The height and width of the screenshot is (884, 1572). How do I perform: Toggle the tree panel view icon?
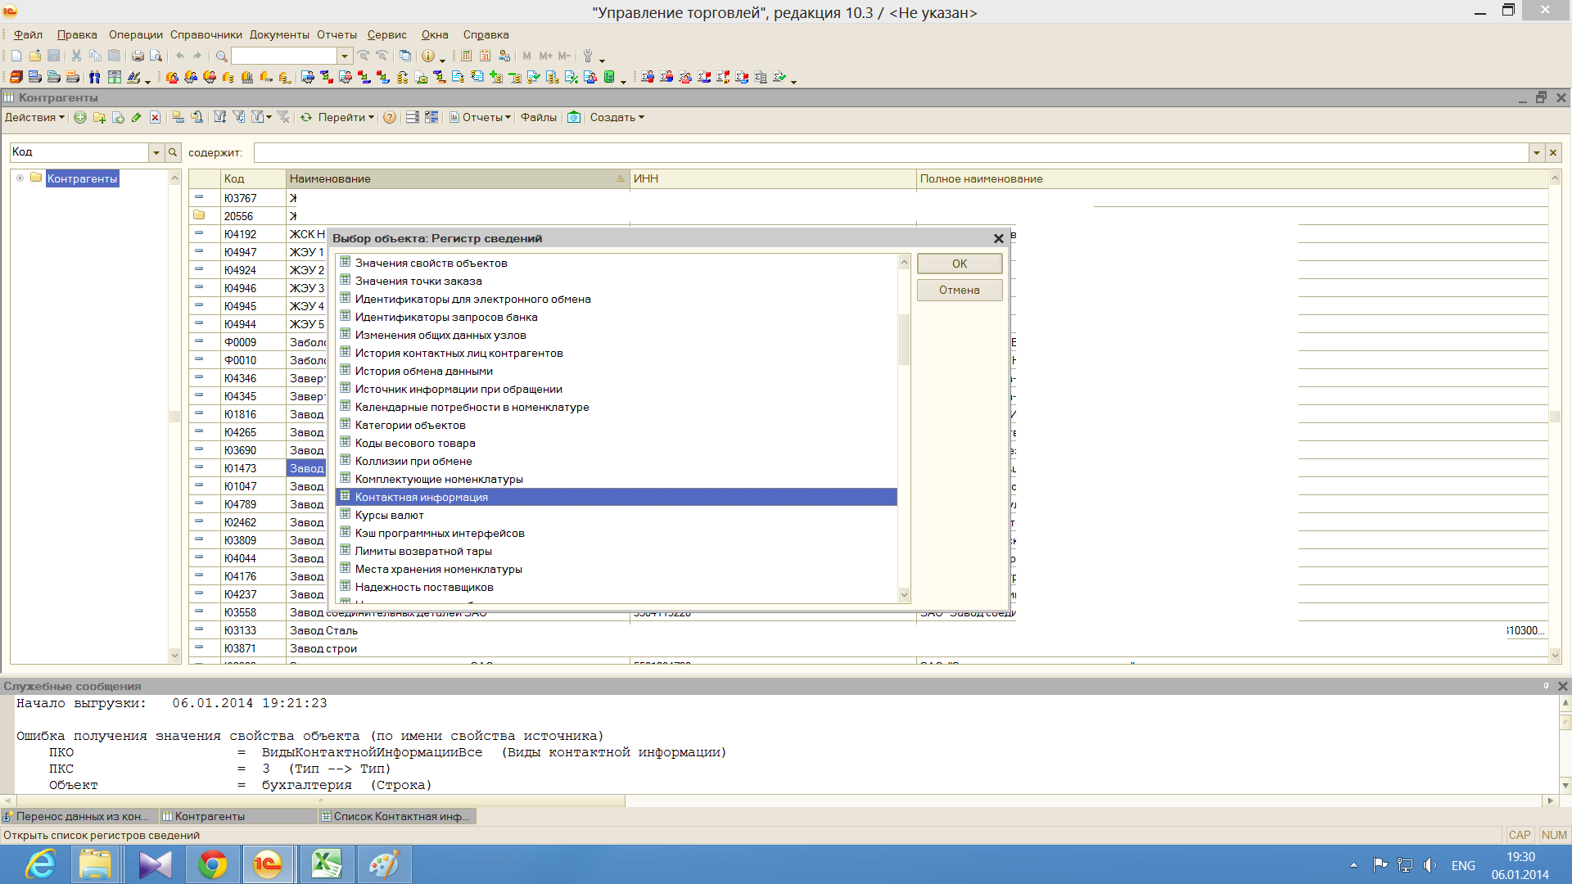431,117
